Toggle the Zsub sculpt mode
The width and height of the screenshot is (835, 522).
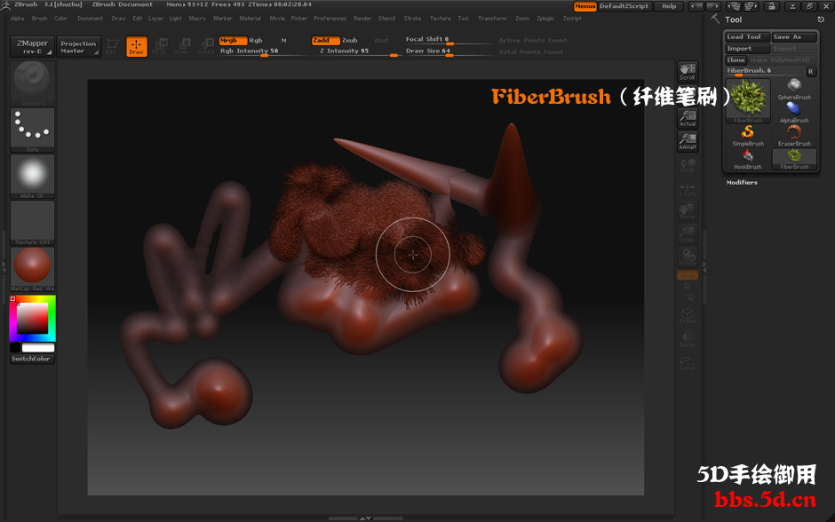350,41
